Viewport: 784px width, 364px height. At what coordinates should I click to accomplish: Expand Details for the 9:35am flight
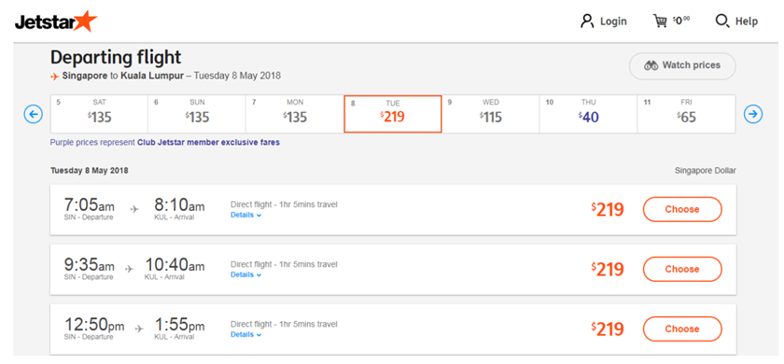[246, 275]
